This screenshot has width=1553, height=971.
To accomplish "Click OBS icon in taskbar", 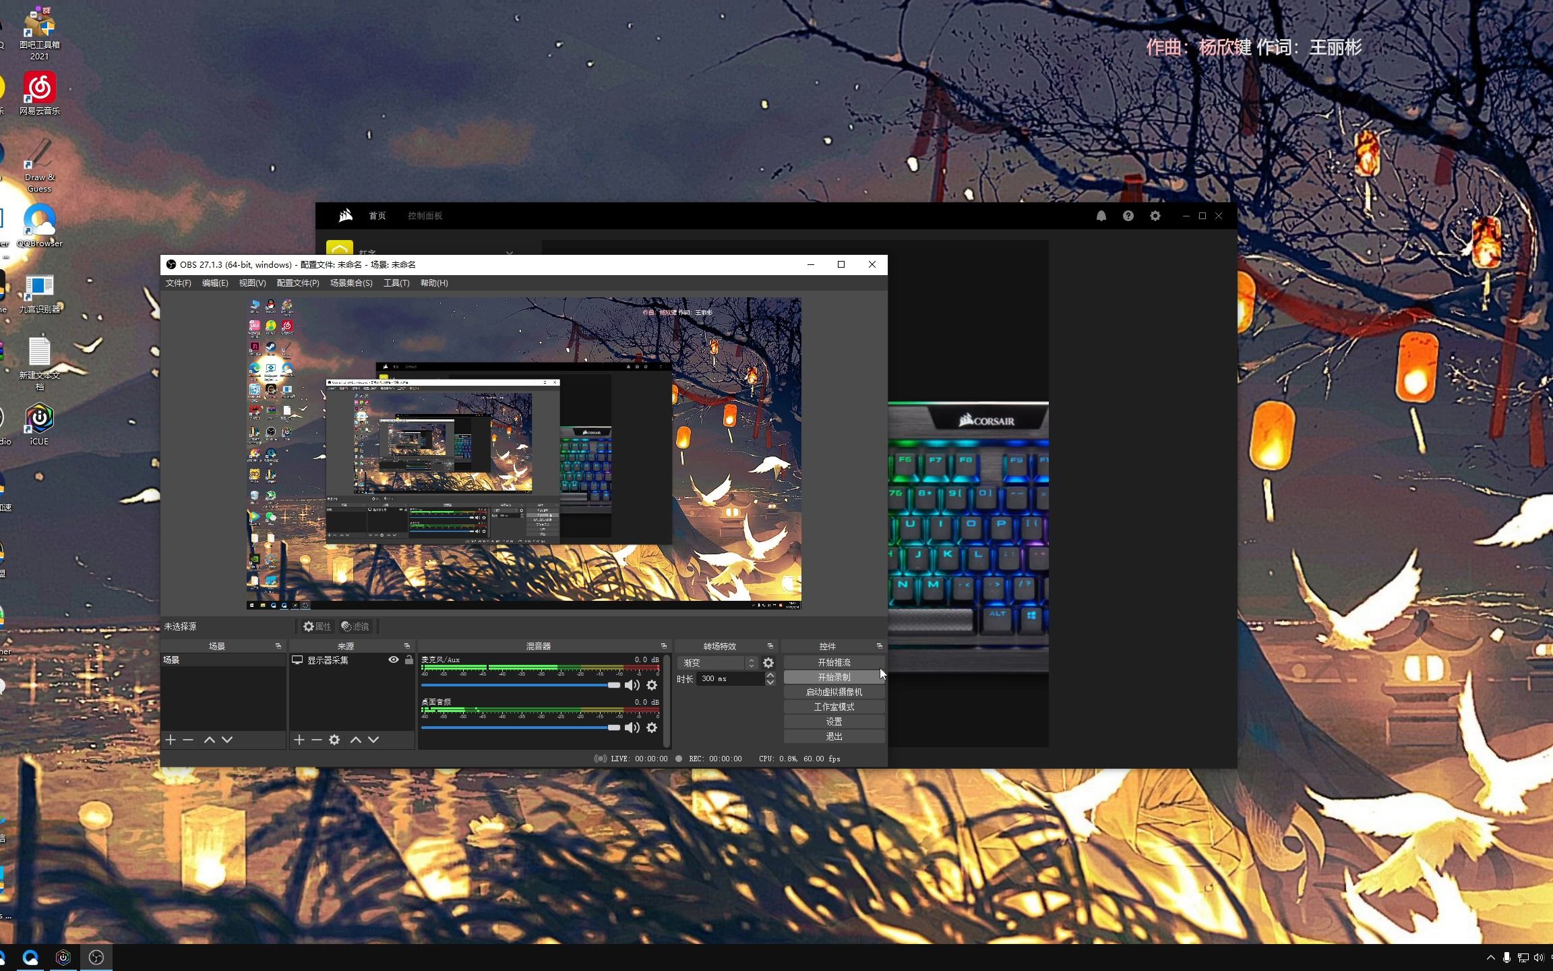I will pyautogui.click(x=96, y=958).
